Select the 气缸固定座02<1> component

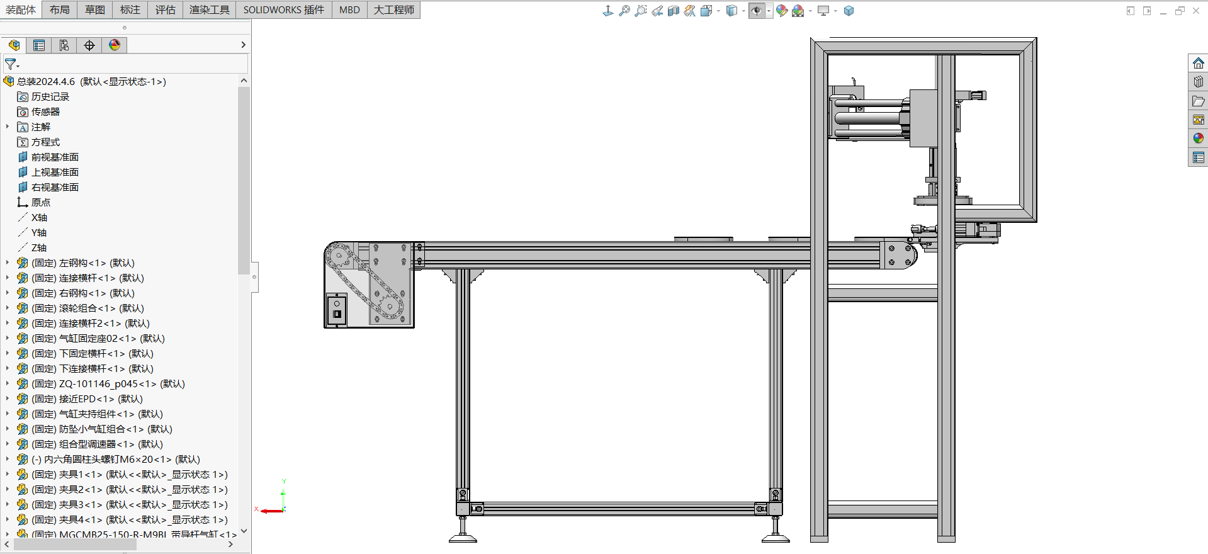[98, 338]
